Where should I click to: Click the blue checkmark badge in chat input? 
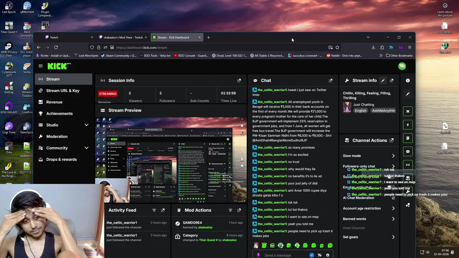(312, 255)
